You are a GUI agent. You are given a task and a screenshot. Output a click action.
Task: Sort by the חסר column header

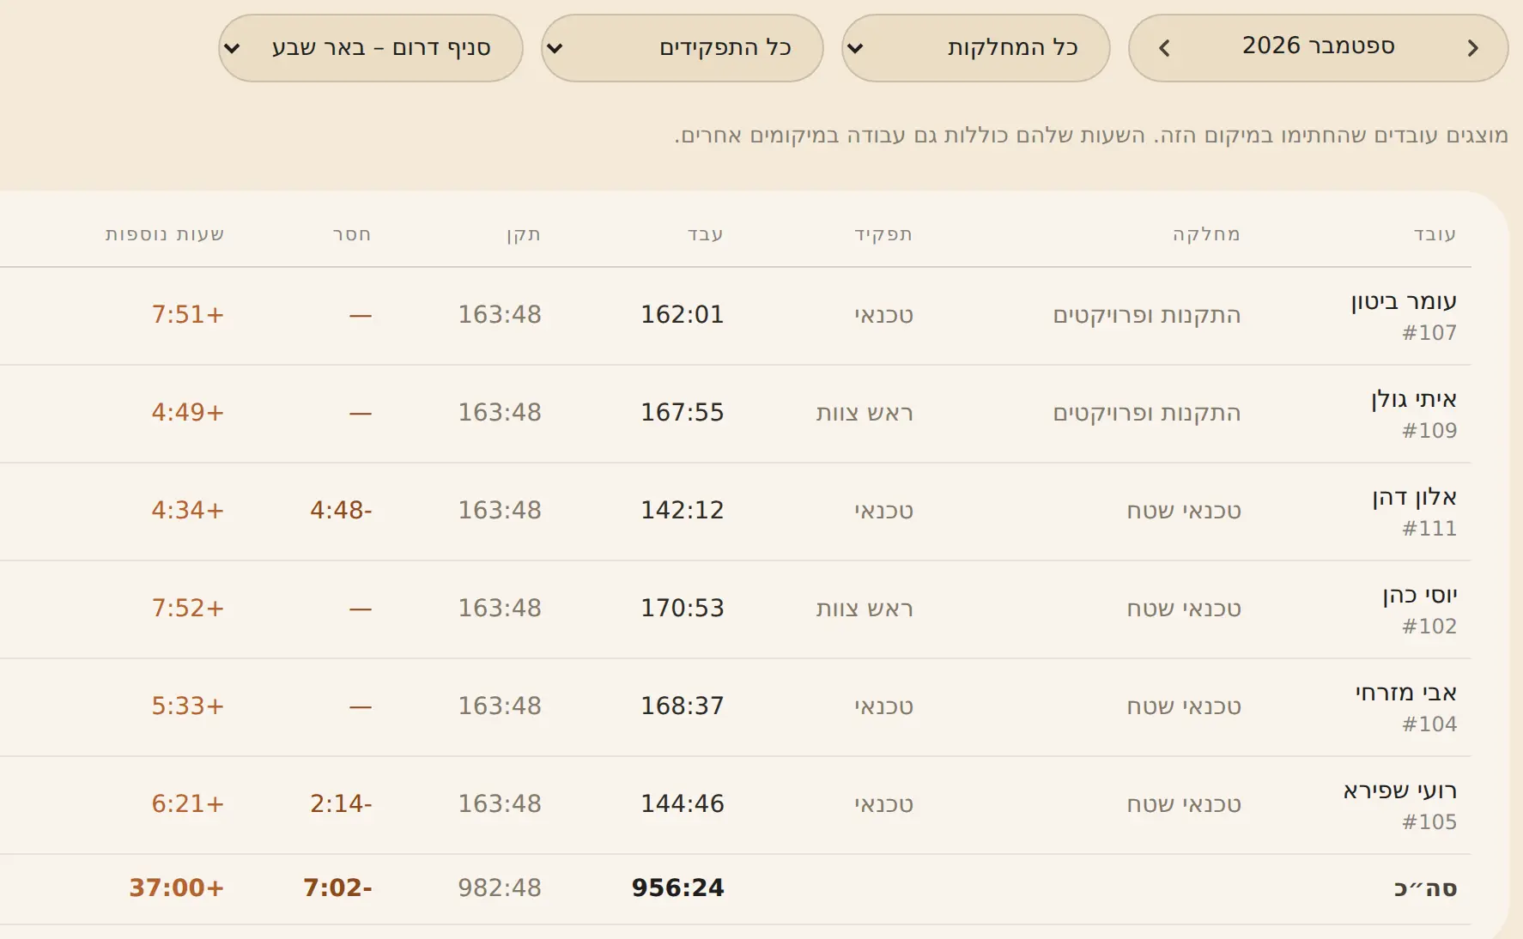(352, 234)
